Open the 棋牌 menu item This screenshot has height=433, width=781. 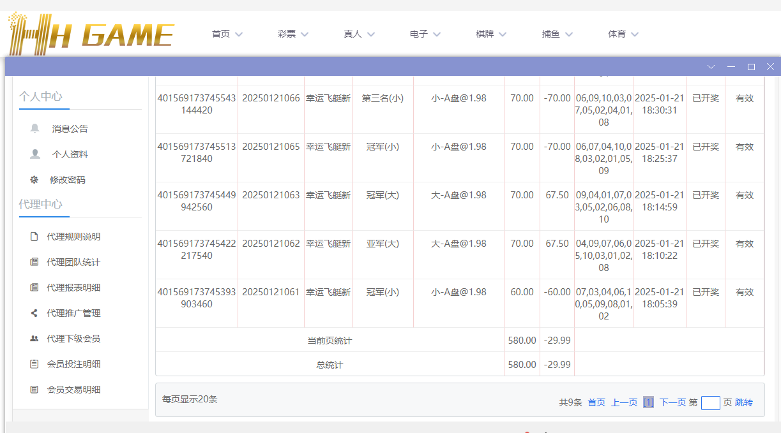click(x=490, y=34)
